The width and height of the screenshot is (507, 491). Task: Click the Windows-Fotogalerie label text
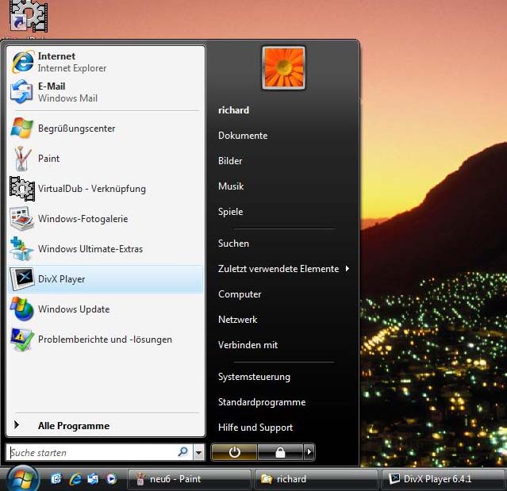click(83, 219)
